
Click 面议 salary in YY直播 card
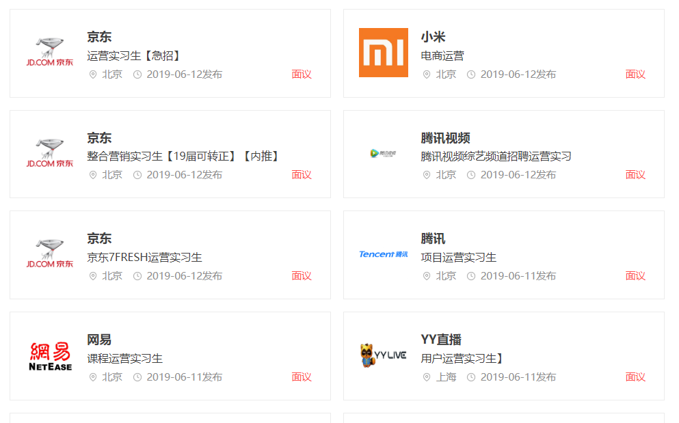click(x=635, y=377)
